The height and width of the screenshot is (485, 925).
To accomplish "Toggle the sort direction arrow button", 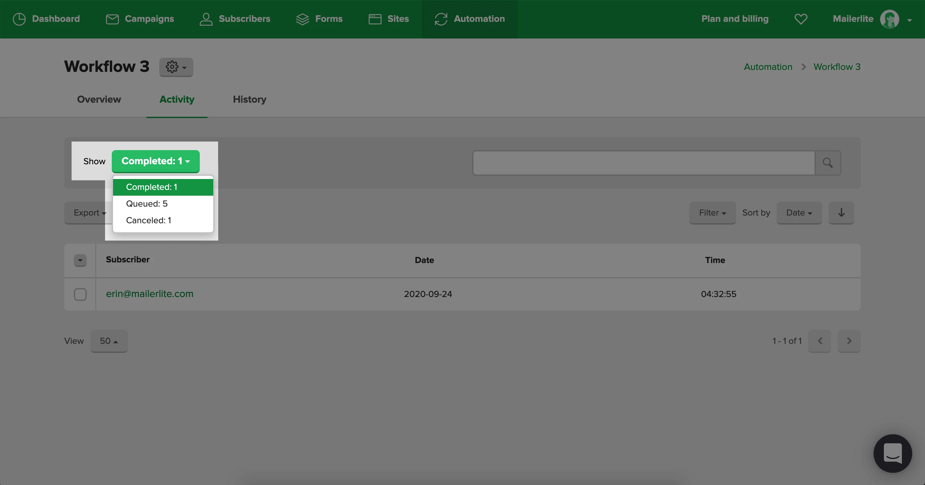I will click(841, 213).
